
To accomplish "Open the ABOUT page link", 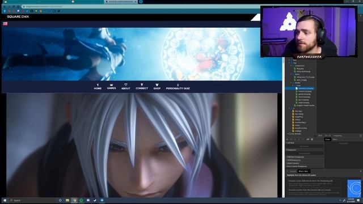I will pyautogui.click(x=126, y=87).
